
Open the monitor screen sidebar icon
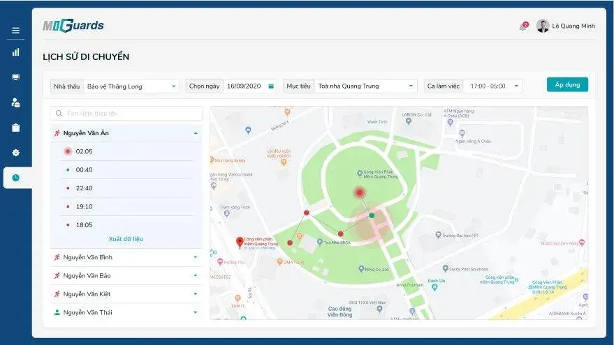15,77
